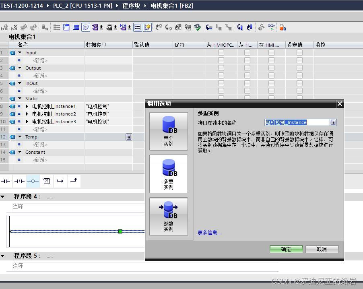The image size is (363, 289).
Task: Toggle the show favorites star icon
Action: pyautogui.click(x=147, y=27)
